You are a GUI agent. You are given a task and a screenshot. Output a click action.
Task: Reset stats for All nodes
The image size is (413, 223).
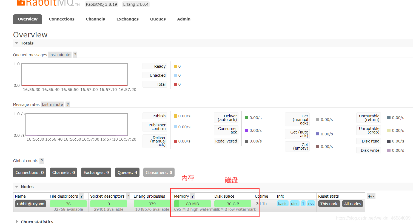click(353, 204)
